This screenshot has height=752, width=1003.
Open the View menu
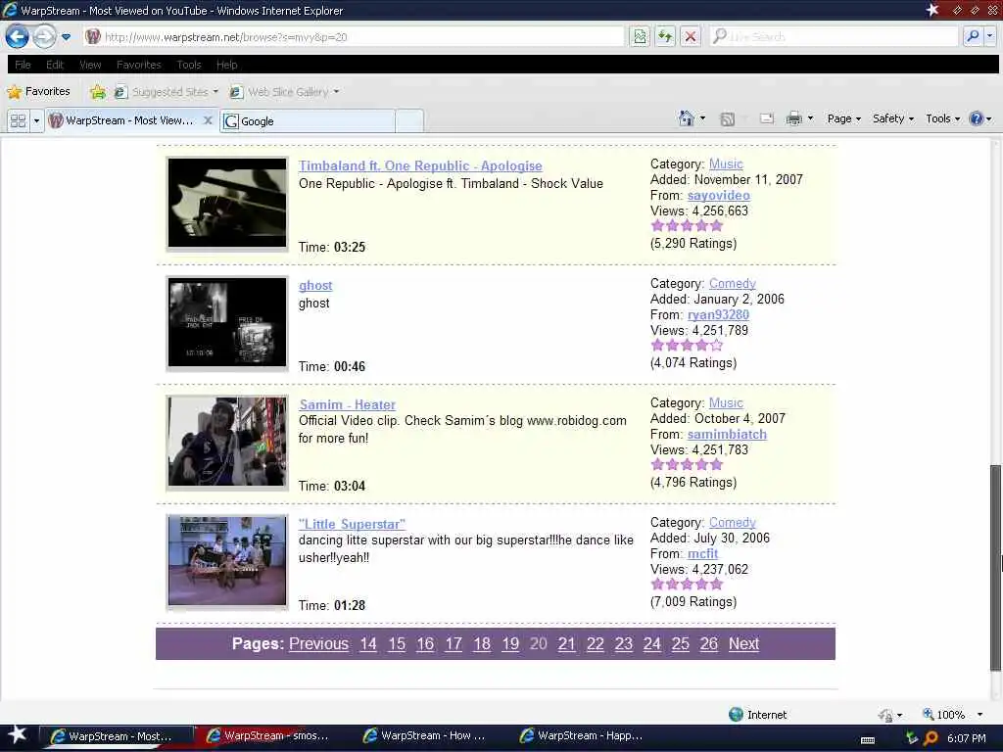click(x=90, y=65)
